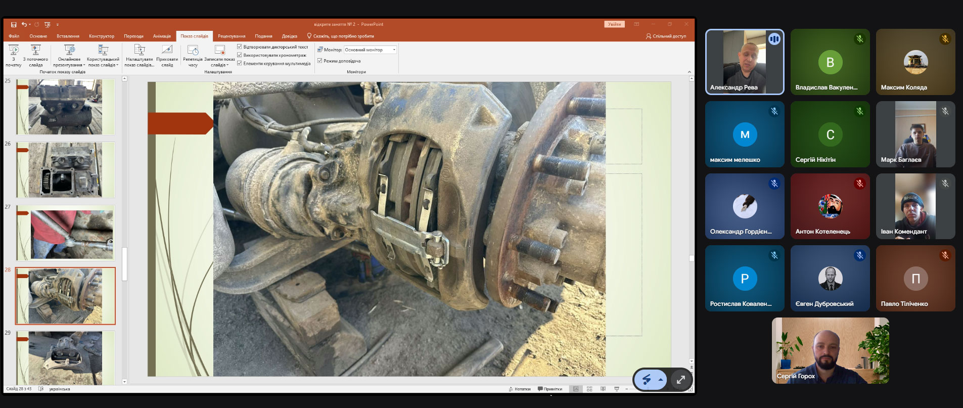Click the annotation pen icon on shared screen

tap(647, 380)
